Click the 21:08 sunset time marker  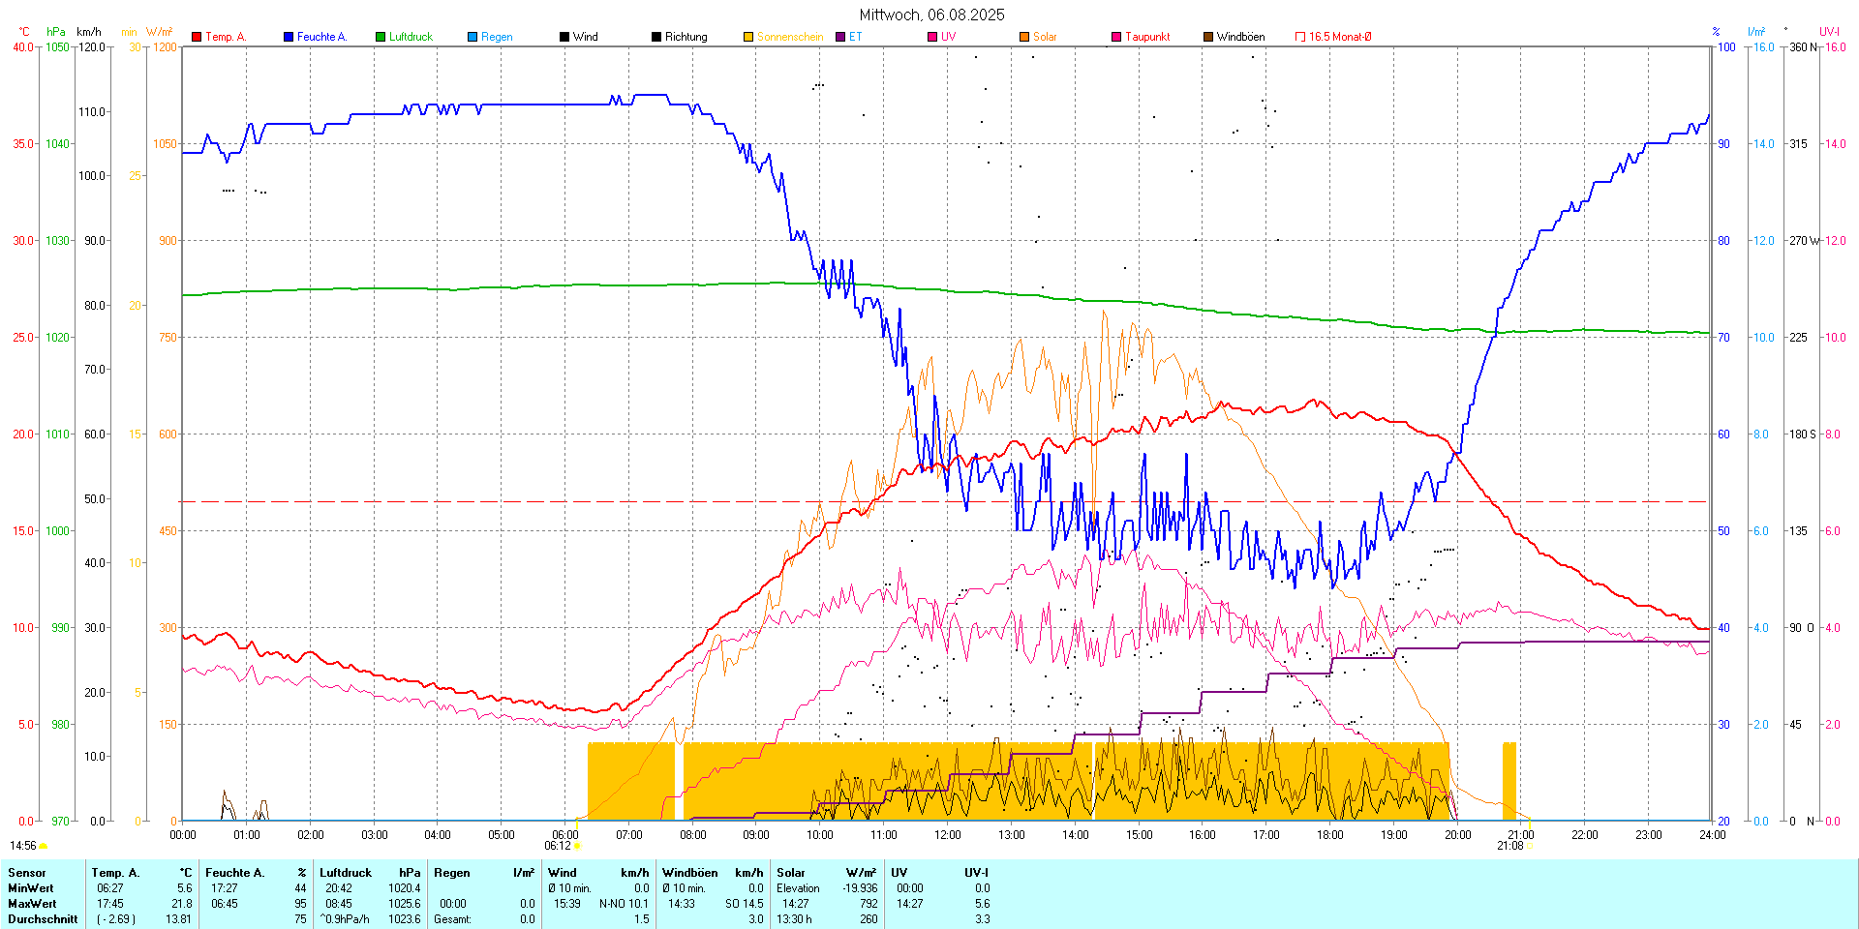pos(1509,846)
